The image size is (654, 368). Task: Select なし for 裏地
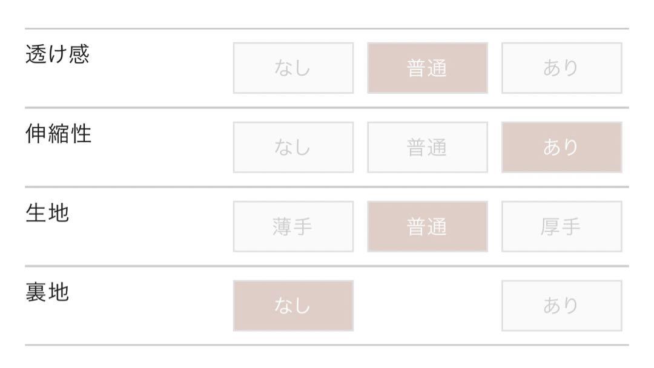[x=293, y=306]
